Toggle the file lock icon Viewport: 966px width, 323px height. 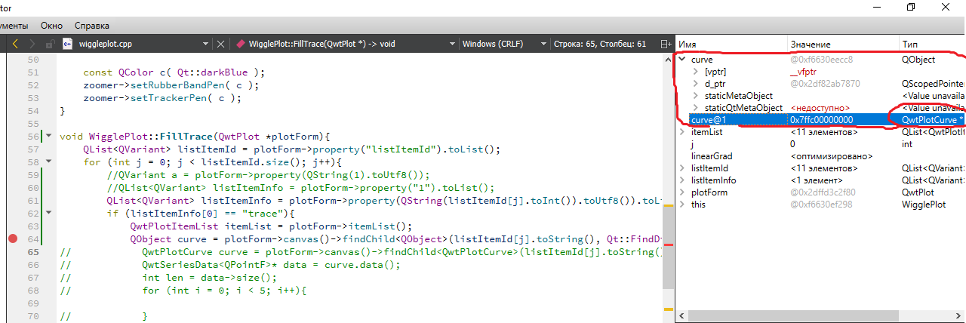click(50, 45)
